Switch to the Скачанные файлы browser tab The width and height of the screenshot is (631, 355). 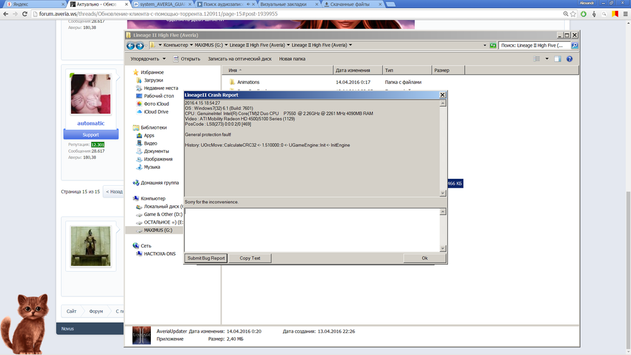click(349, 4)
